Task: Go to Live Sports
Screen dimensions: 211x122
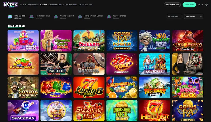Action: coord(33,4)
